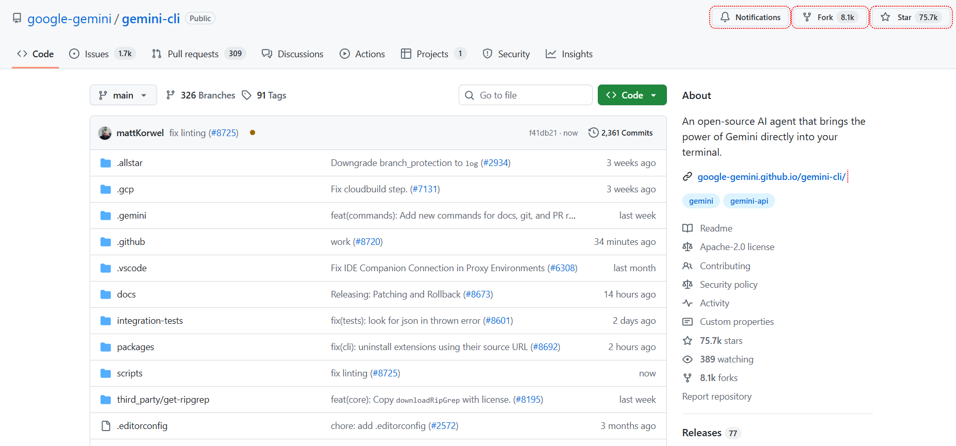Open the .github folder
Image resolution: width=956 pixels, height=446 pixels.
pos(131,242)
